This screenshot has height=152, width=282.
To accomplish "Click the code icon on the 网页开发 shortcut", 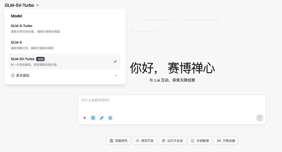I will point(138,141).
